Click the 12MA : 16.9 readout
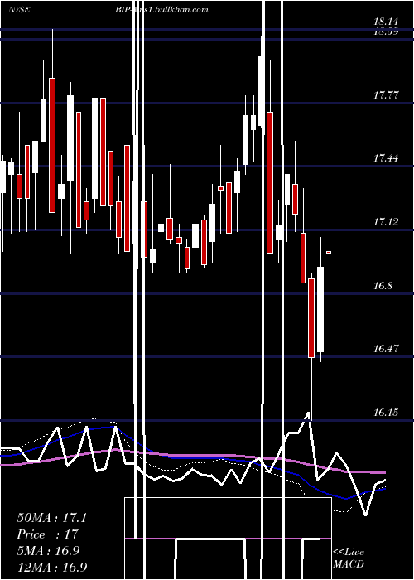The width and height of the screenshot is (414, 580). (x=51, y=567)
